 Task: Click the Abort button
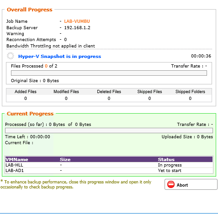191,184
